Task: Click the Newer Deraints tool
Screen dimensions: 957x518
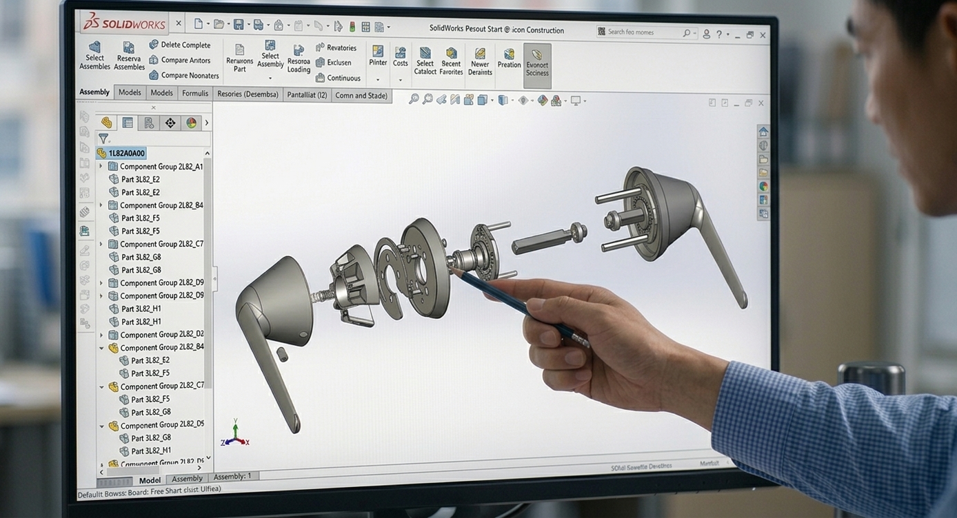Action: [x=480, y=61]
